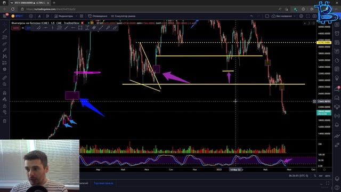The height and width of the screenshot is (192, 341).
Task: Open the candlestick chart type selector
Action: click(47, 16)
